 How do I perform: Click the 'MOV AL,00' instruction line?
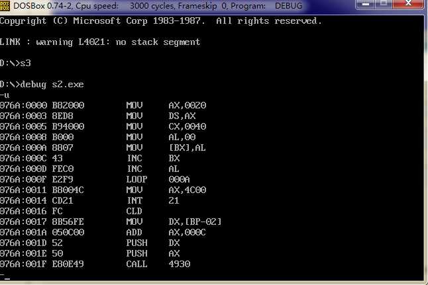tap(97, 137)
